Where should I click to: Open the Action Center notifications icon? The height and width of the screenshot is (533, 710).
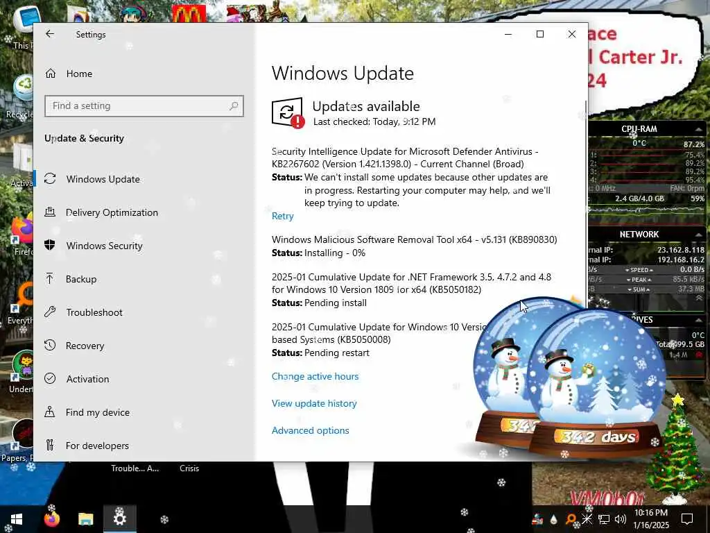click(687, 519)
